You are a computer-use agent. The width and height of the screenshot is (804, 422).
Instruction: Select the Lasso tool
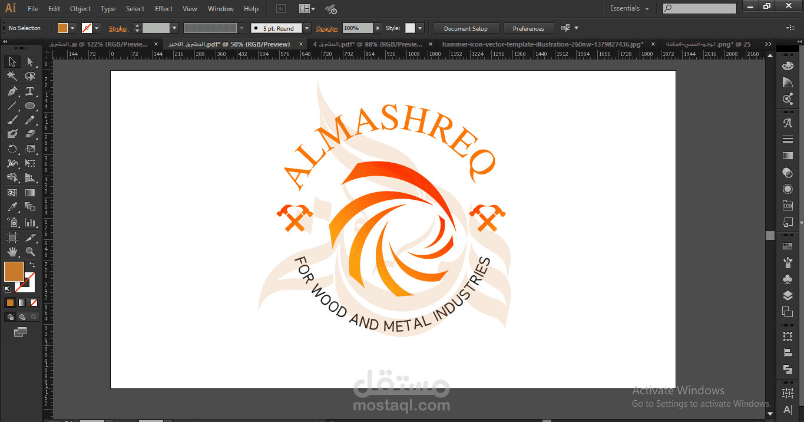[x=30, y=77]
